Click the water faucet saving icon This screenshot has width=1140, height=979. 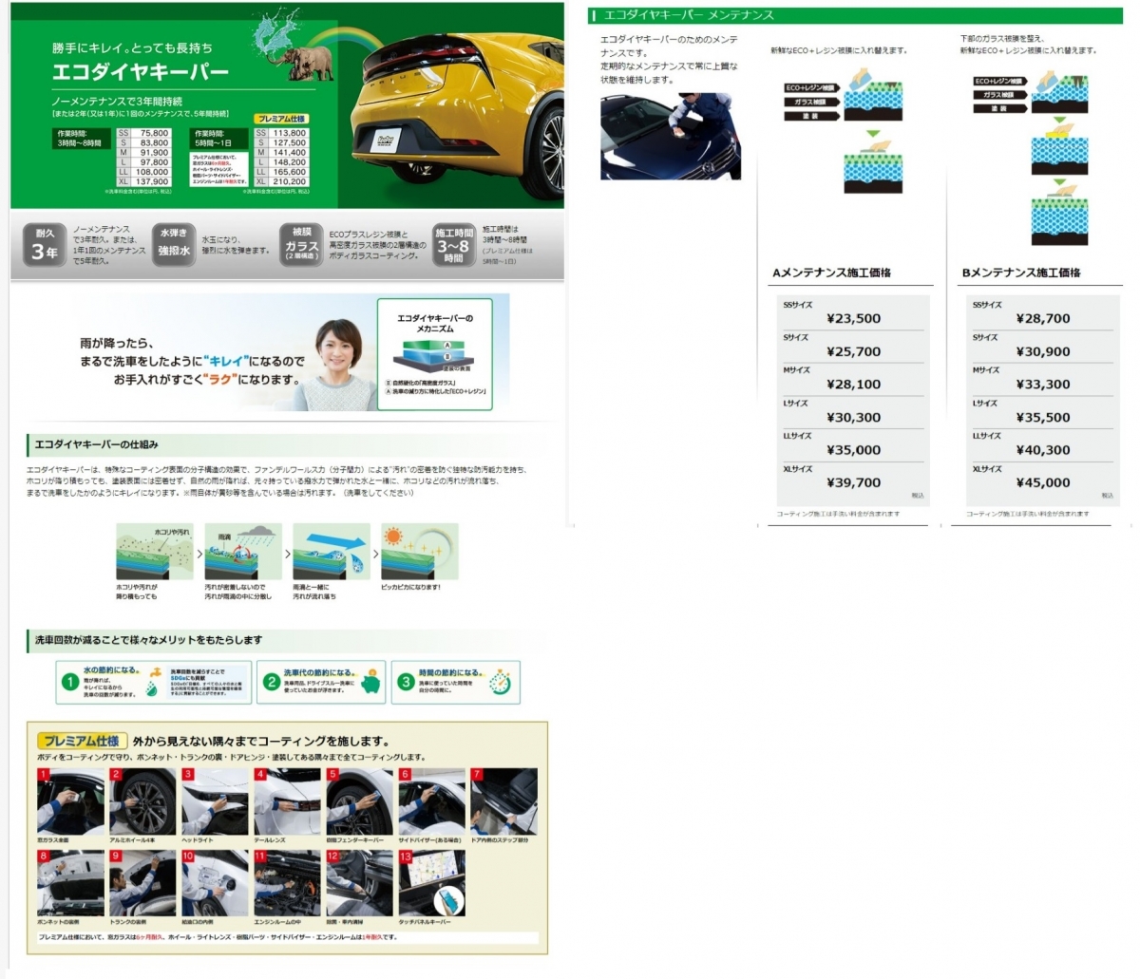coord(153,684)
